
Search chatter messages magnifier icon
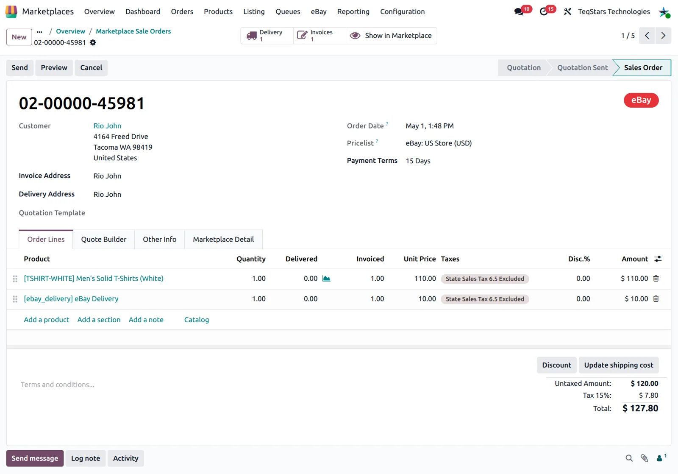click(x=629, y=458)
